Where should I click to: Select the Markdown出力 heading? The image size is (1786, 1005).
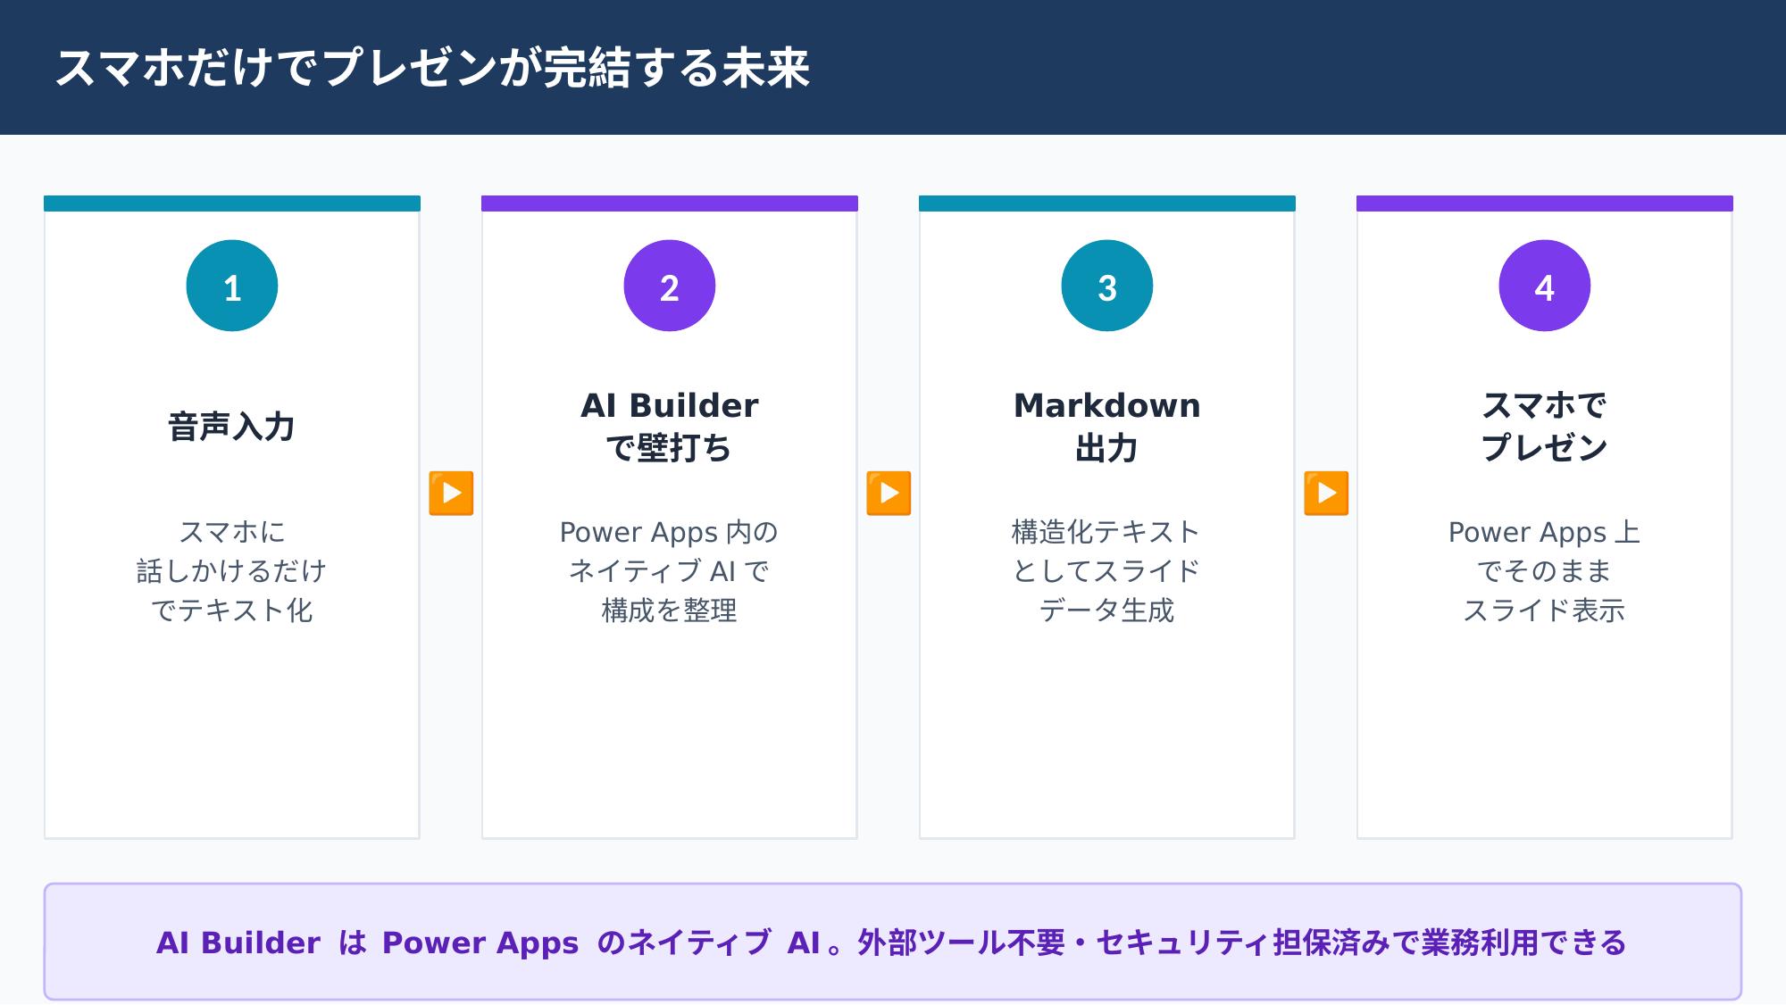[1107, 427]
